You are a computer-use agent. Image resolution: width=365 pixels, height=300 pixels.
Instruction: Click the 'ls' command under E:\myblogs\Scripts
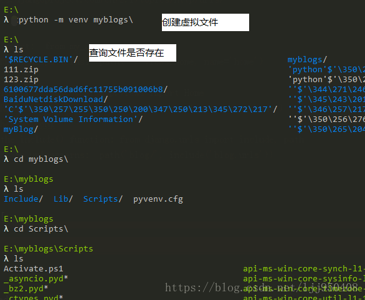pyautogui.click(x=19, y=259)
